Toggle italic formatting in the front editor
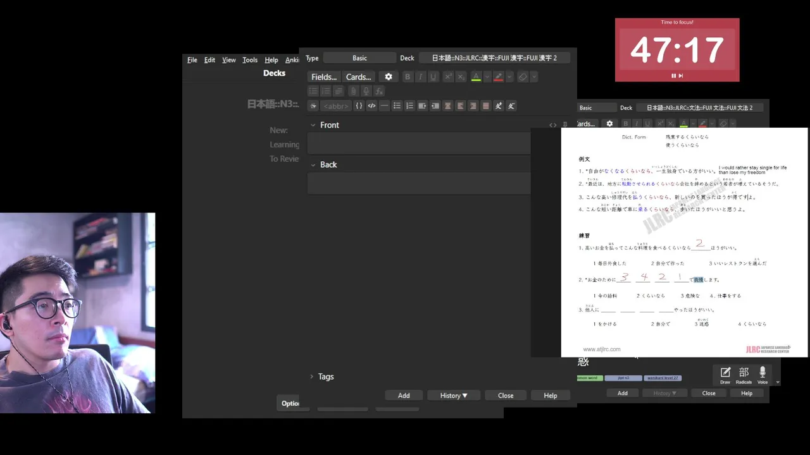Image resolution: width=810 pixels, height=455 pixels. 420,76
